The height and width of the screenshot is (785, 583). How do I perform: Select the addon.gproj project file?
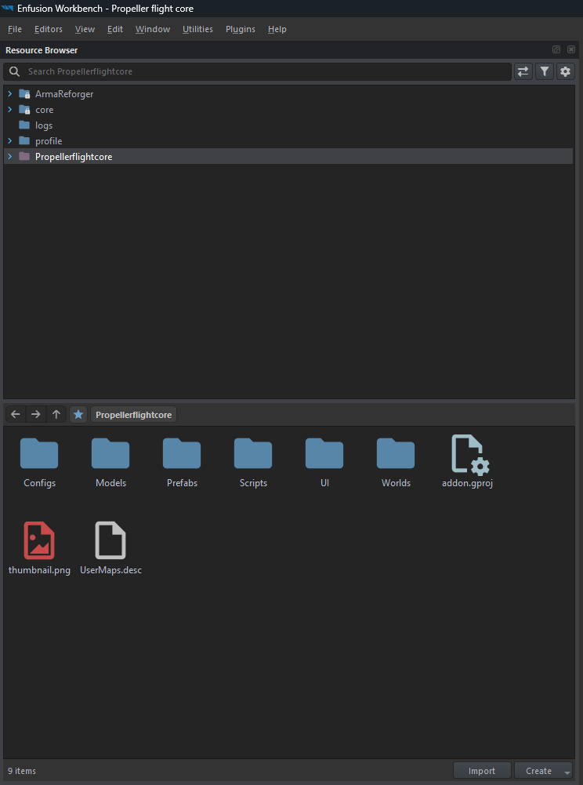pos(468,462)
